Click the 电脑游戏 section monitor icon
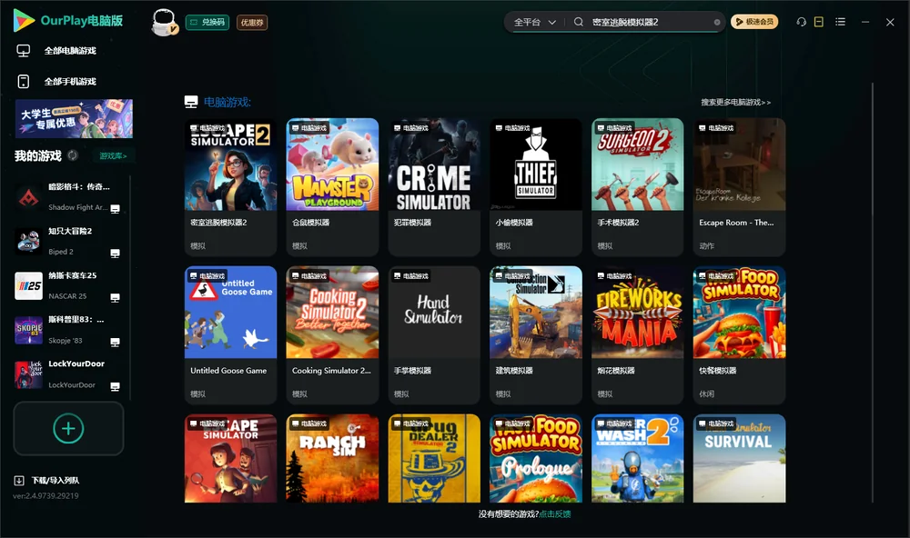The width and height of the screenshot is (910, 538). 191,103
